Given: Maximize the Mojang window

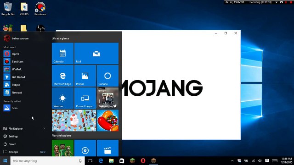Looking at the screenshot, I should (226, 33).
